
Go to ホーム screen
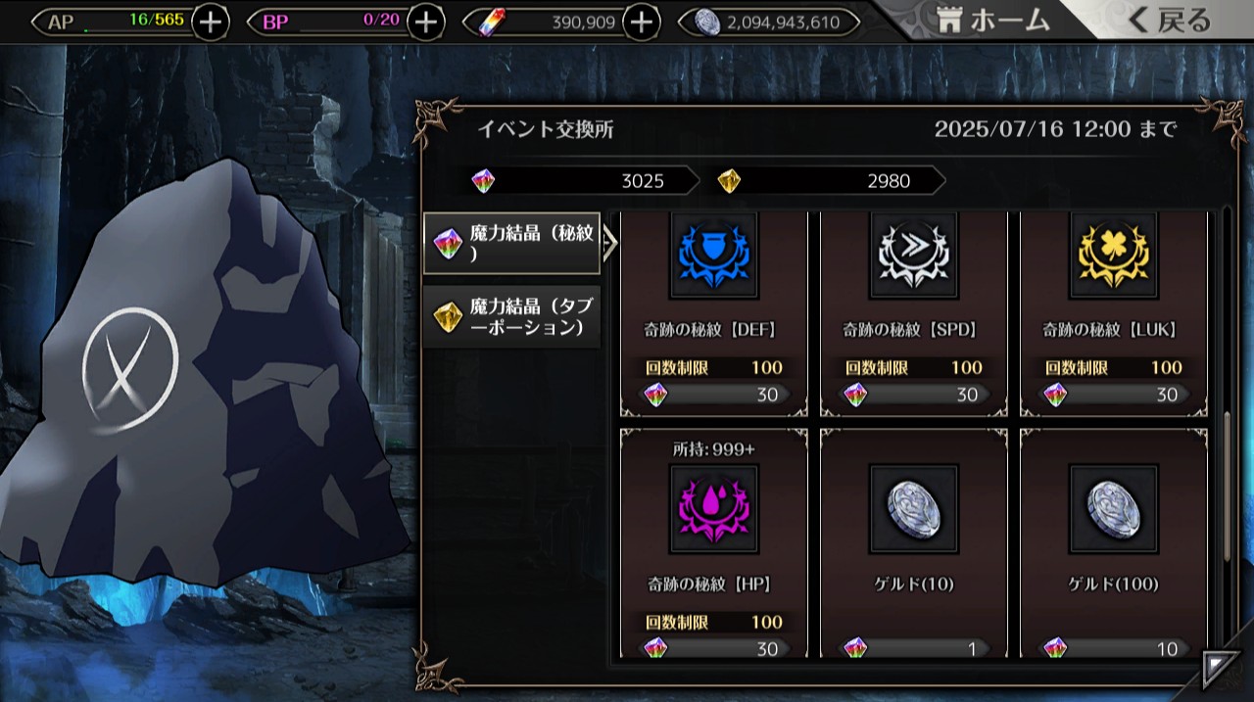tap(993, 20)
